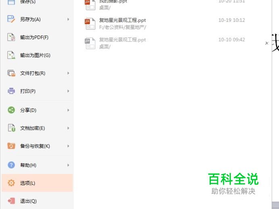279x209 pixels.
Task: Click the Document Encryption shield icon
Action: (11, 128)
